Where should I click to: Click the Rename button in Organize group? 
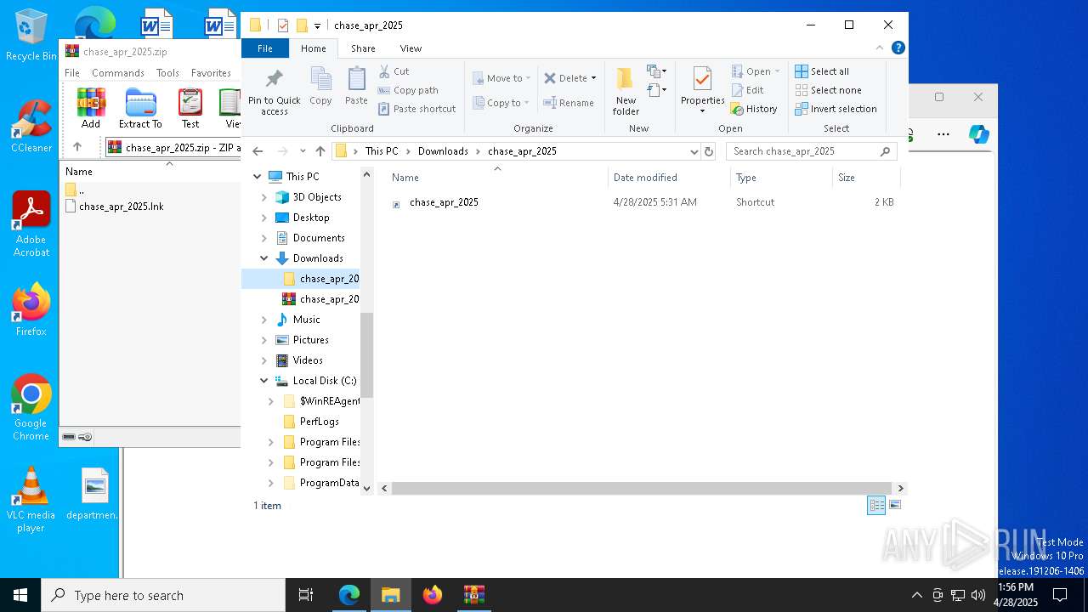(569, 103)
